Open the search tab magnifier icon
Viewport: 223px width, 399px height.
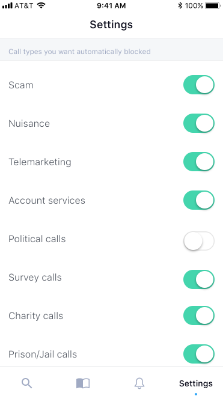[x=26, y=383]
